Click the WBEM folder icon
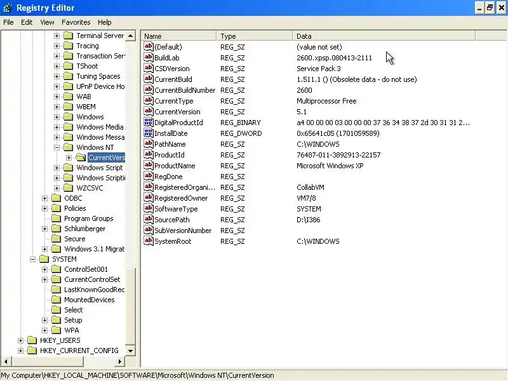This screenshot has width=508, height=381. coord(69,107)
